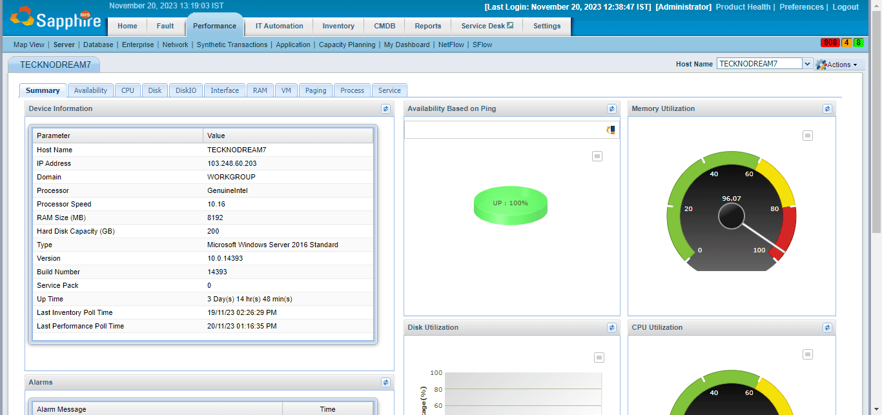Select the TECKNODREAM7 page title tab
This screenshot has height=415, width=882.
54,65
